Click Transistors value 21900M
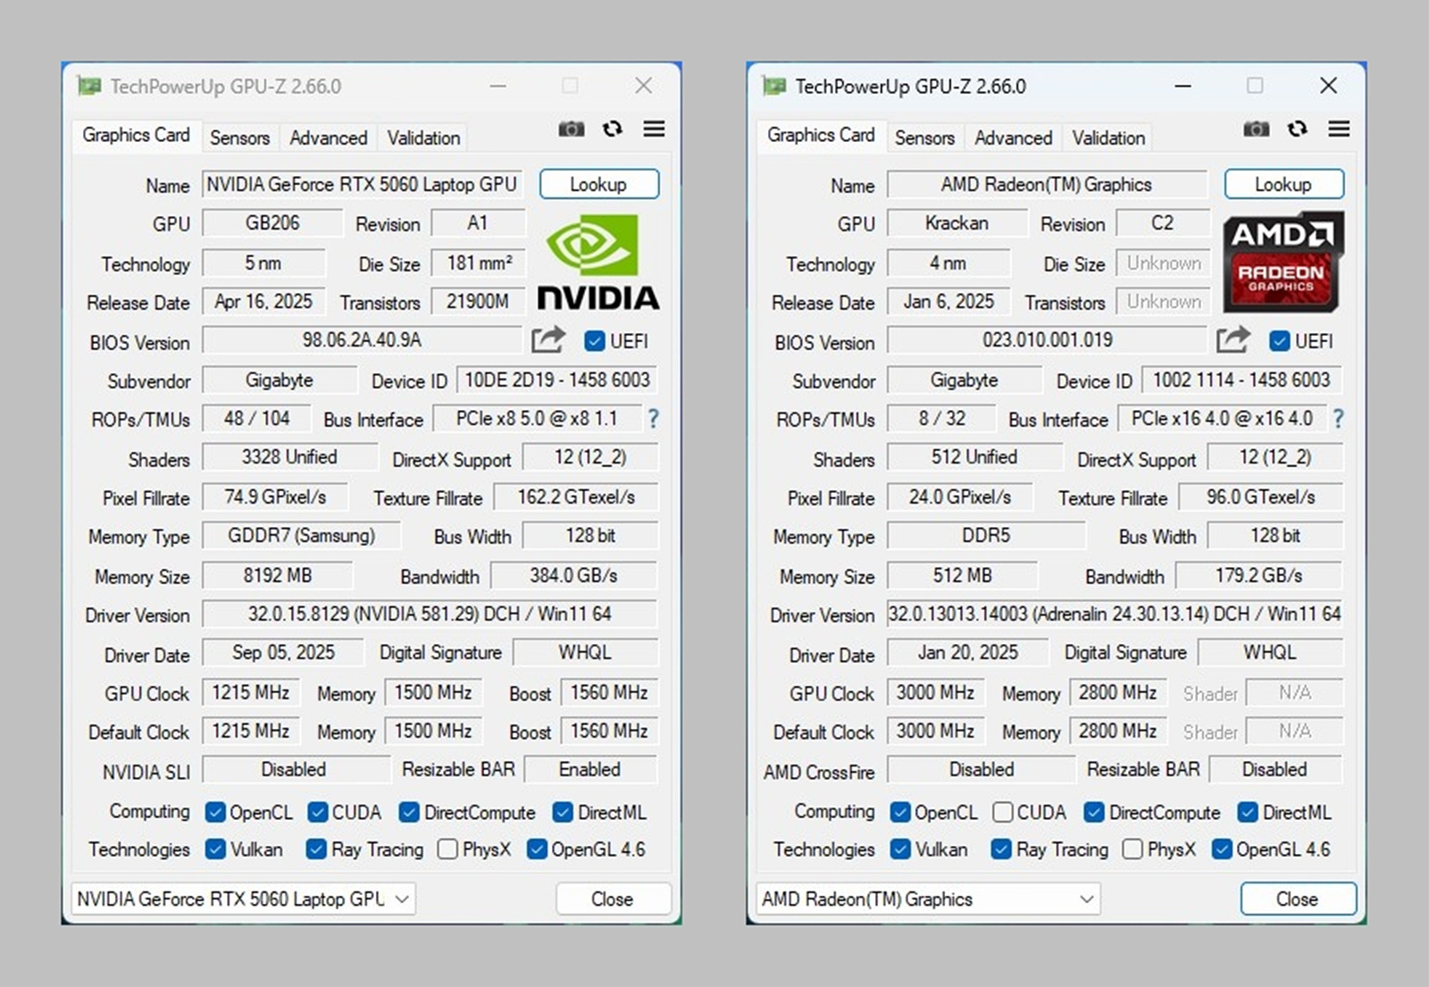Screen dimensions: 1429x987 pyautogui.click(x=478, y=301)
